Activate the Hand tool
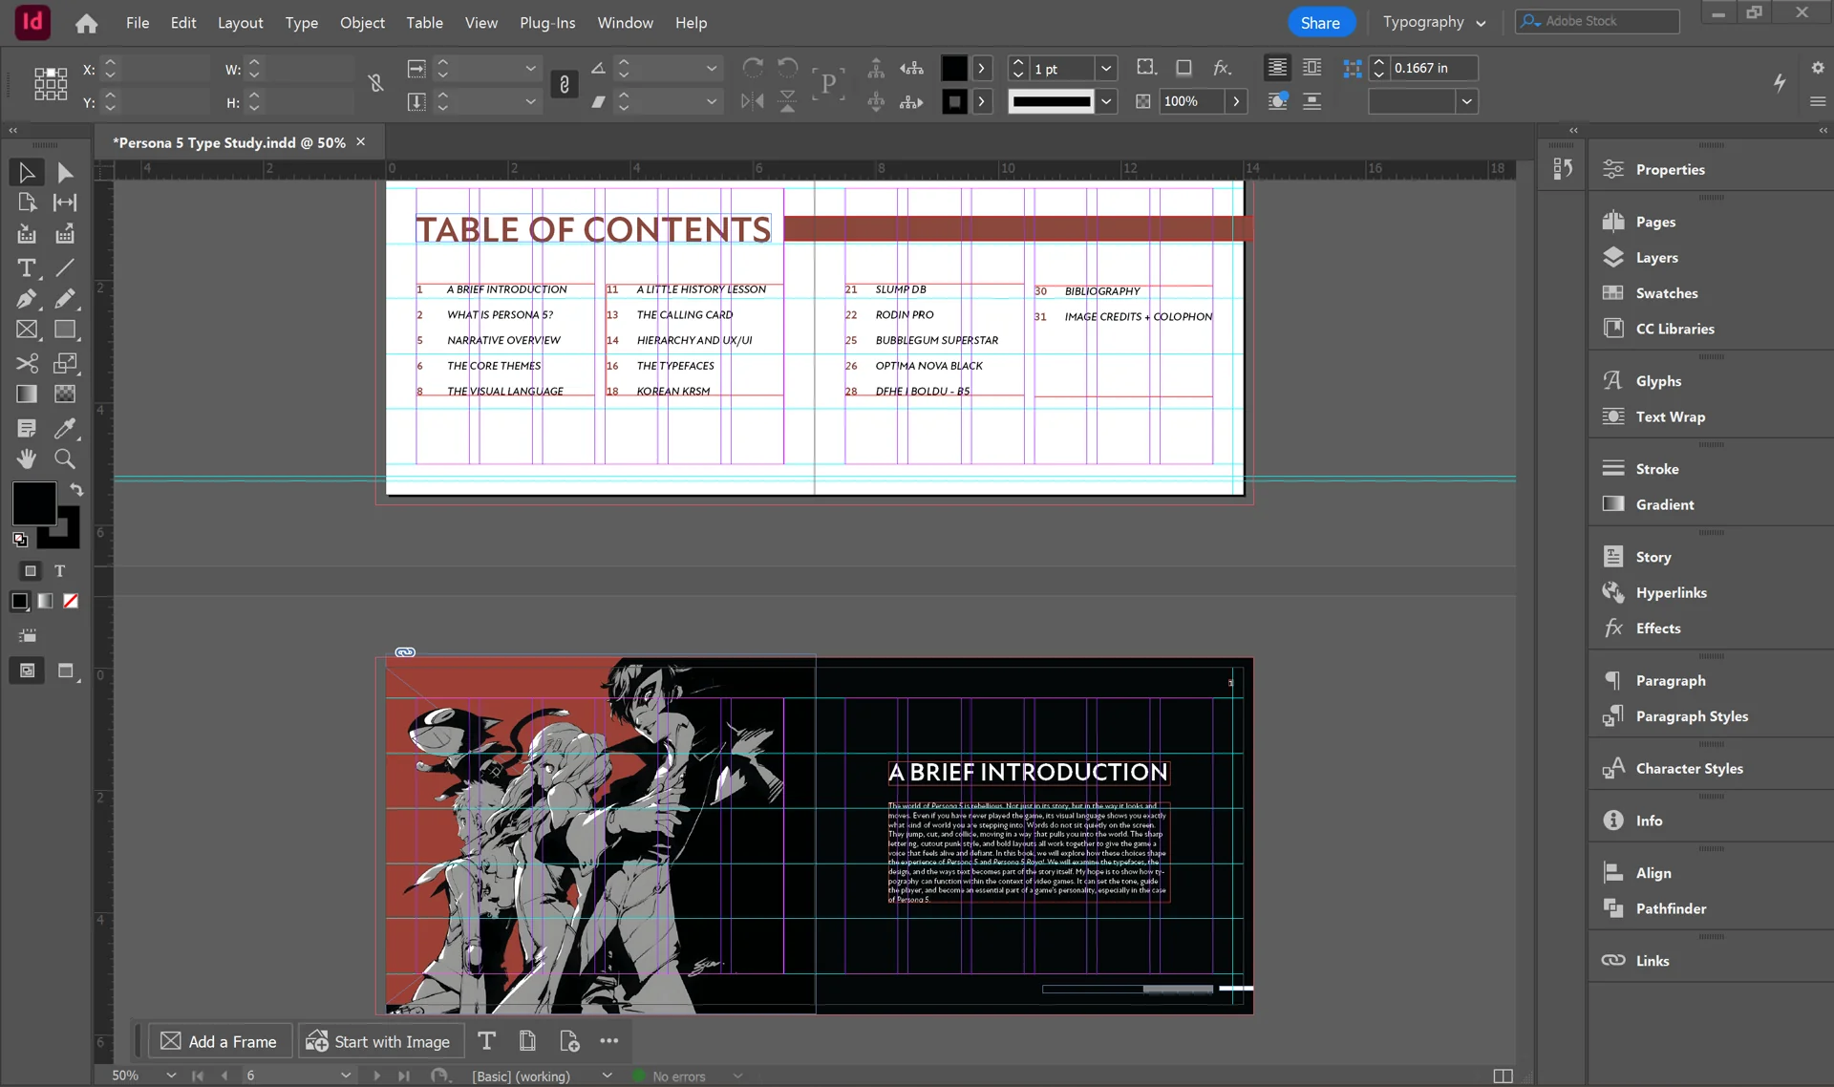Image resolution: width=1834 pixels, height=1087 pixels. [27, 458]
